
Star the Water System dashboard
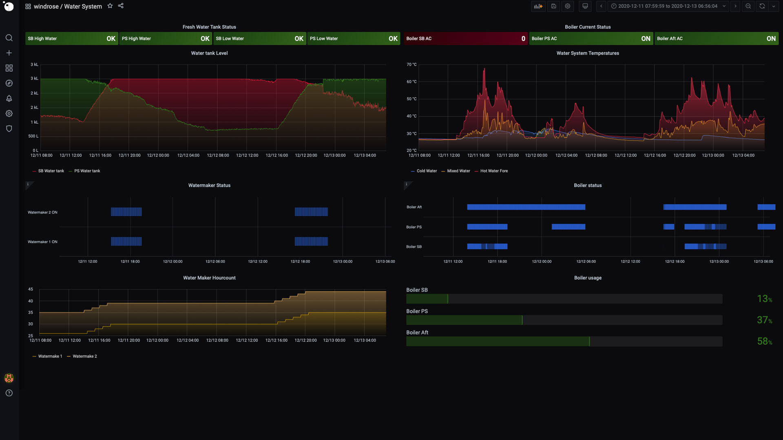pos(110,6)
